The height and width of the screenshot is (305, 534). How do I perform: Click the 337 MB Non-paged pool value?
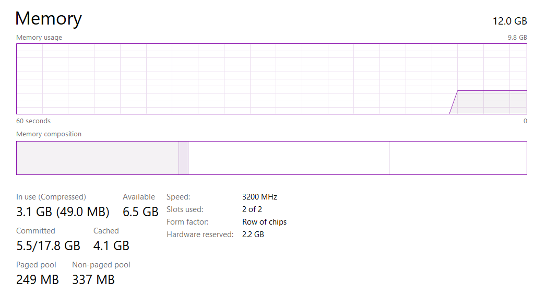93,279
